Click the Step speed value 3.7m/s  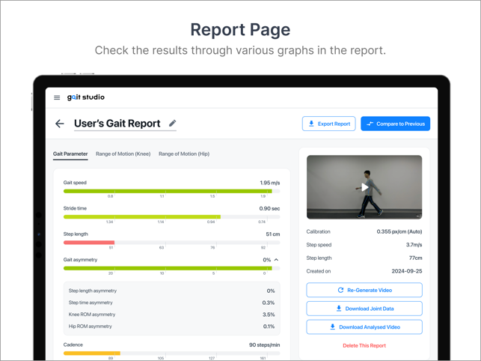tap(414, 245)
